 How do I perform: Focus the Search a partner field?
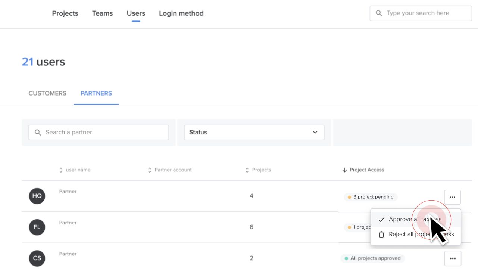pos(99,133)
